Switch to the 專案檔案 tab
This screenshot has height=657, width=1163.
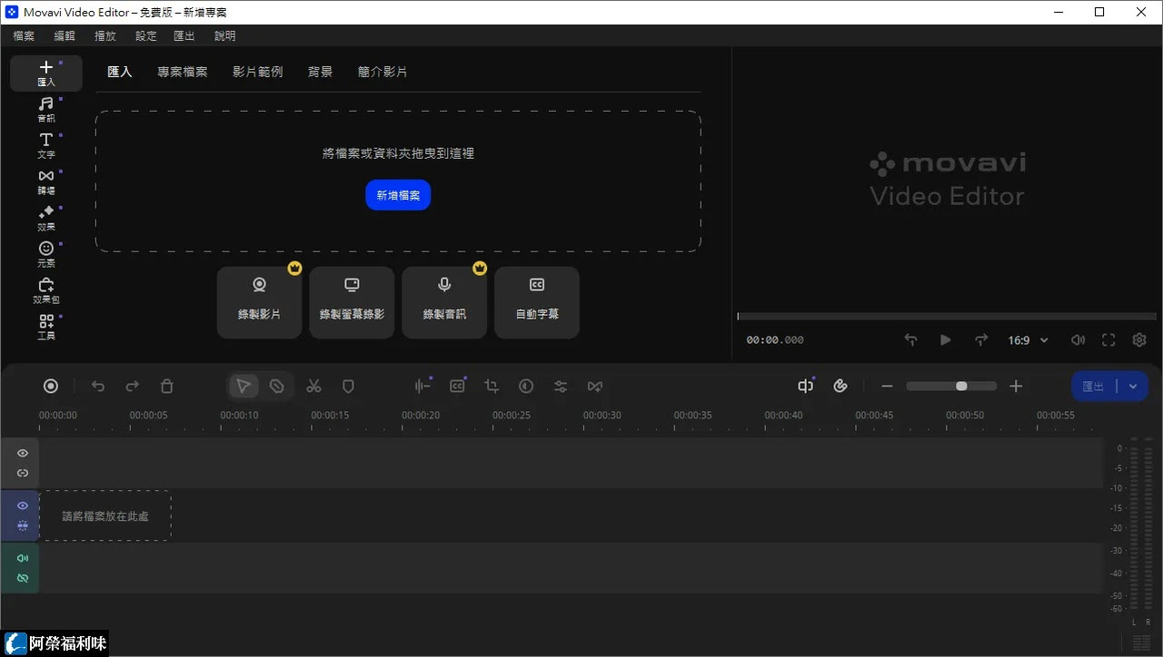[183, 72]
